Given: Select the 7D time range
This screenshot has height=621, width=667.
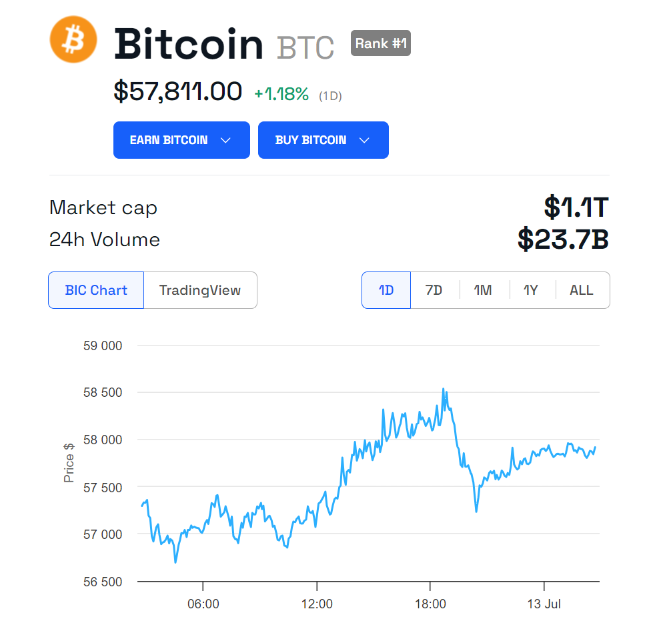Looking at the screenshot, I should point(434,290).
